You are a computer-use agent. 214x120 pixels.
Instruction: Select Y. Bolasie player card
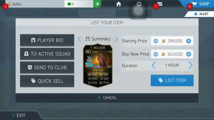[98, 66]
